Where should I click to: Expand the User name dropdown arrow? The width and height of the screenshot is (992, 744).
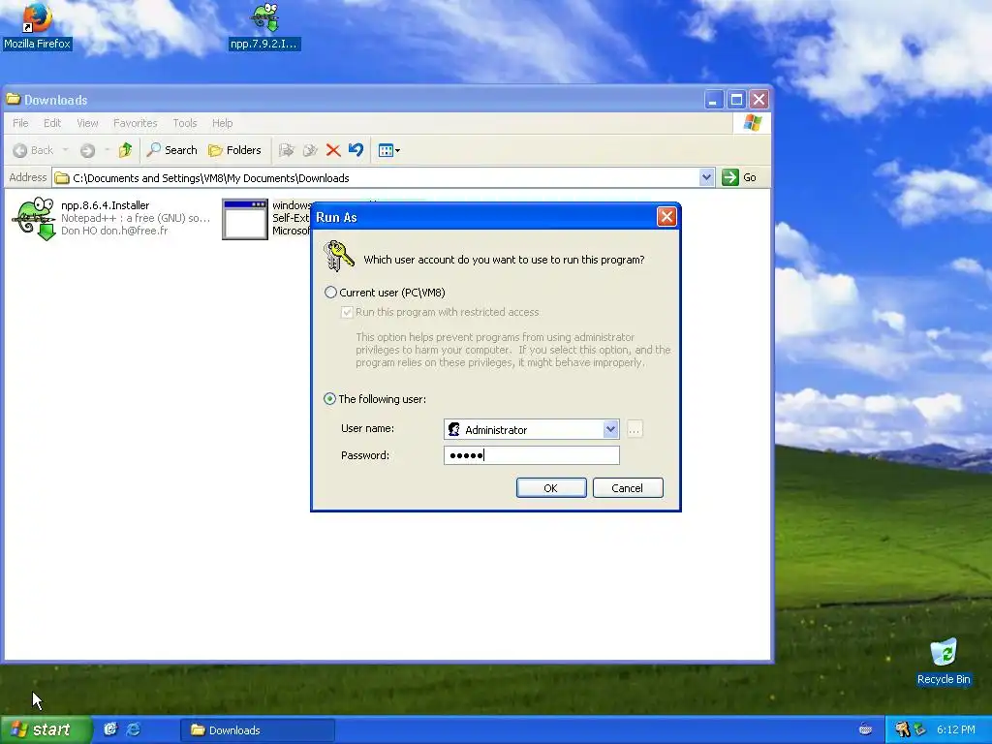point(610,429)
